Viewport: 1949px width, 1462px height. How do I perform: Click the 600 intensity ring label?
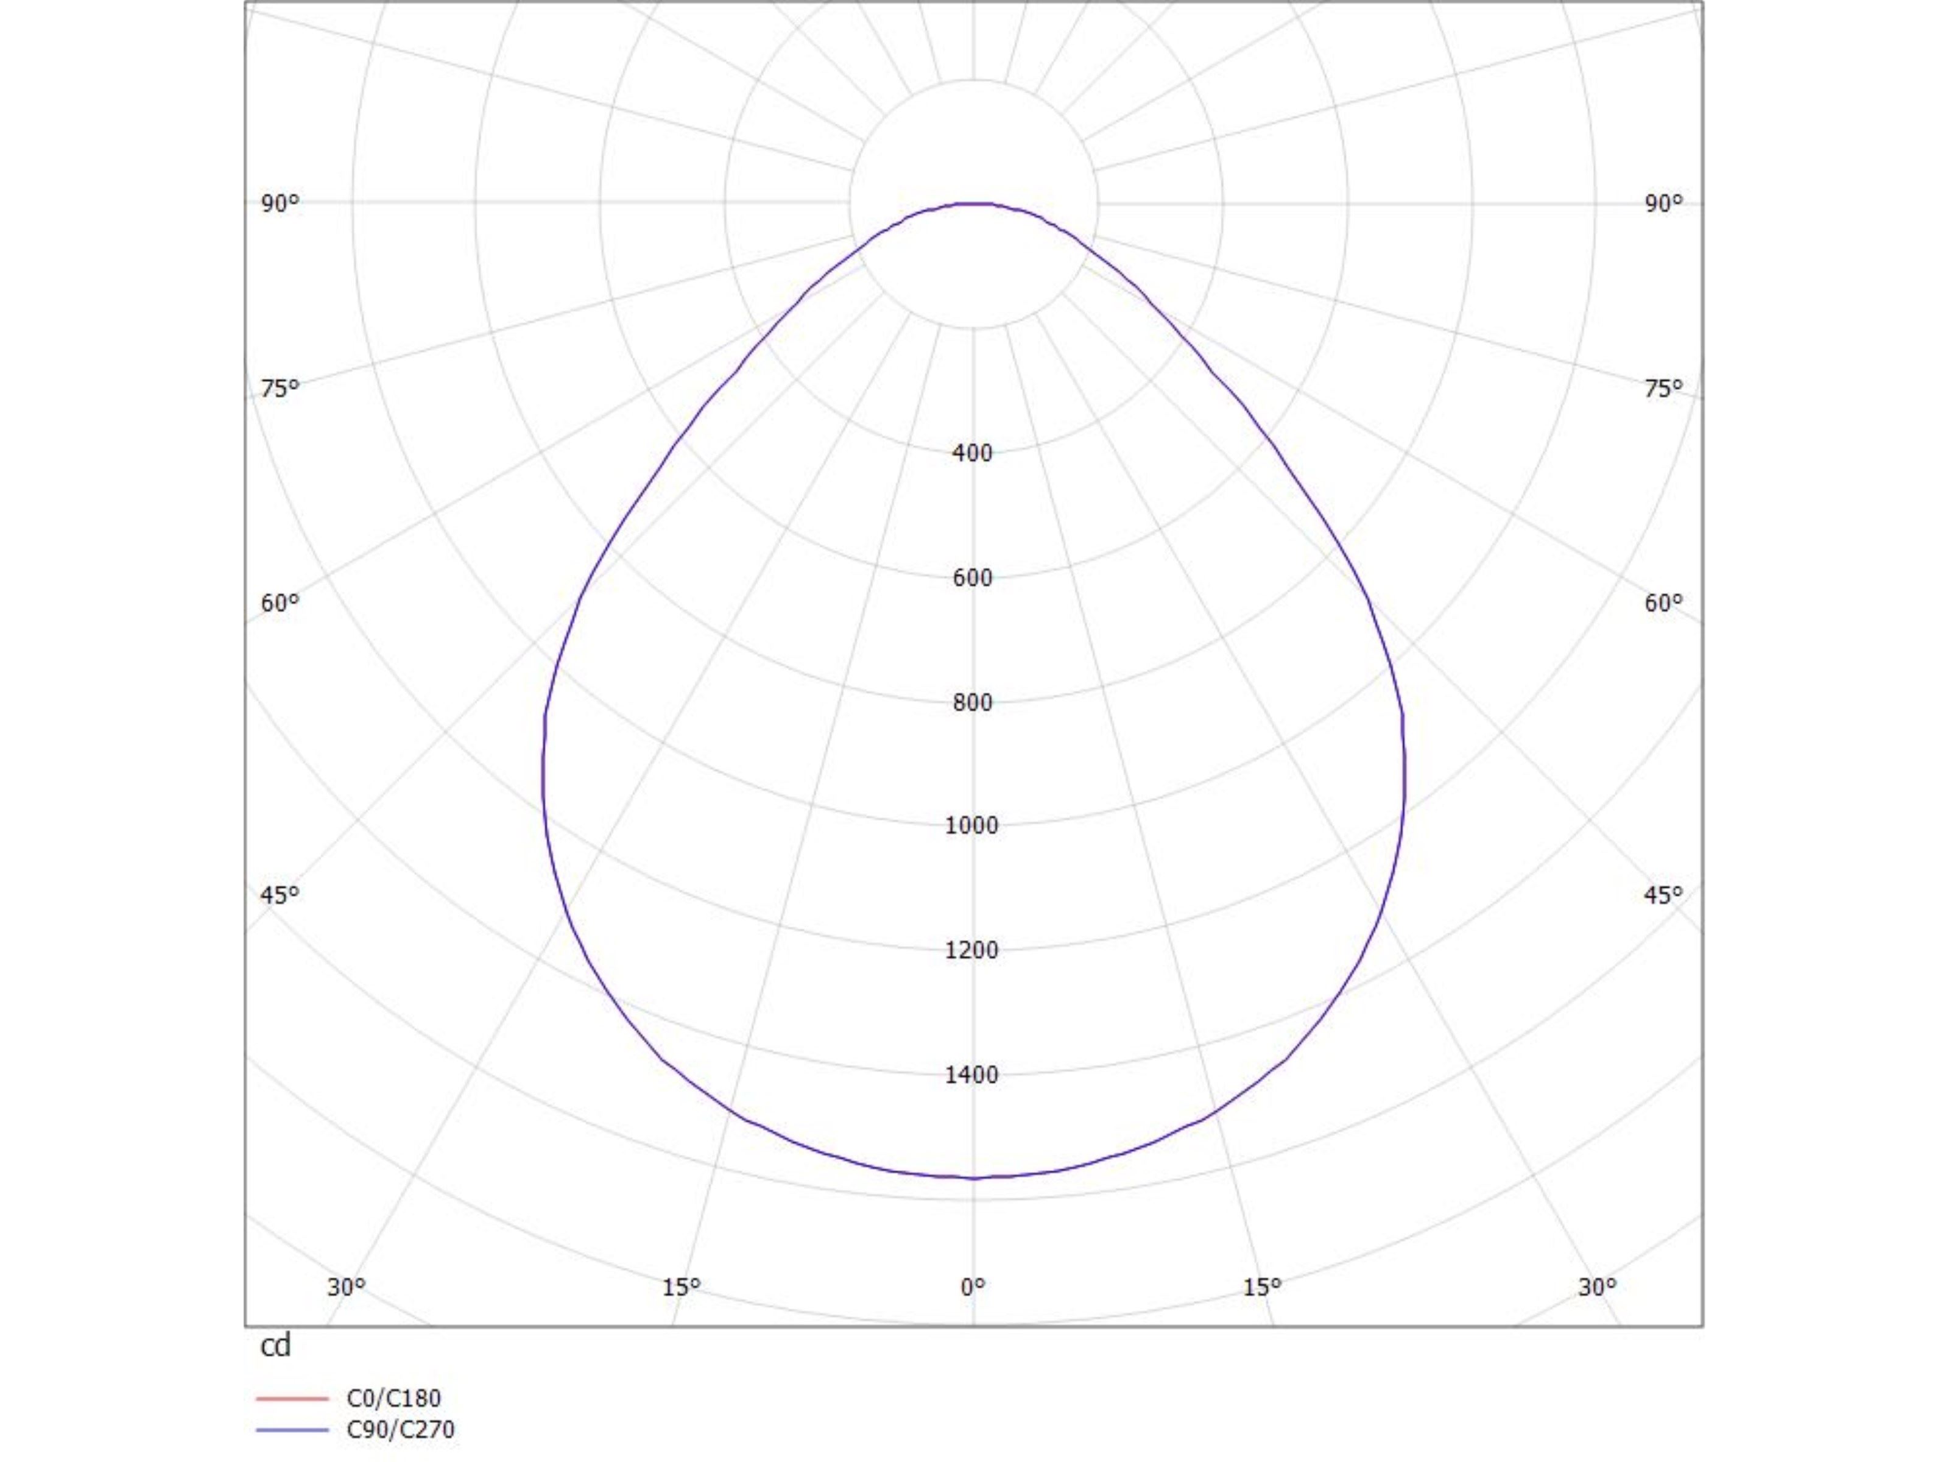click(x=973, y=578)
